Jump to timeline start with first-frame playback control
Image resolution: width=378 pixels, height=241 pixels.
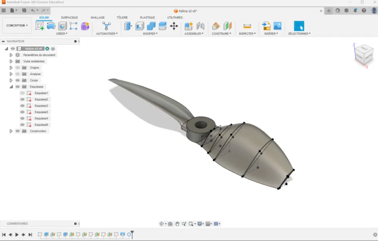tap(4, 234)
